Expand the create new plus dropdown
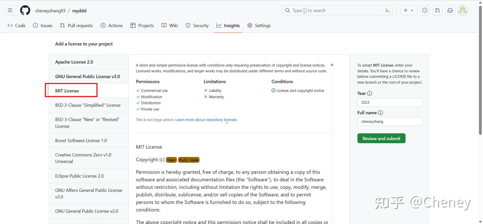Image resolution: width=483 pixels, height=224 pixels. coord(409,11)
